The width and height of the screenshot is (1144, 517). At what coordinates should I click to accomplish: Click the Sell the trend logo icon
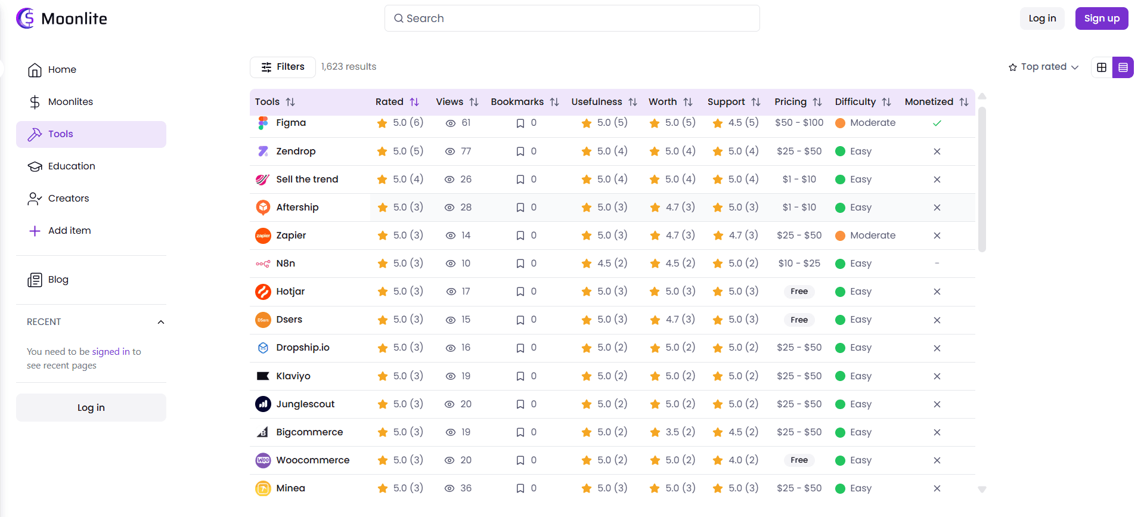[x=263, y=179]
